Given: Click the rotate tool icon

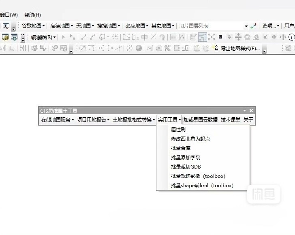Looking at the screenshot, I should coord(162,37).
